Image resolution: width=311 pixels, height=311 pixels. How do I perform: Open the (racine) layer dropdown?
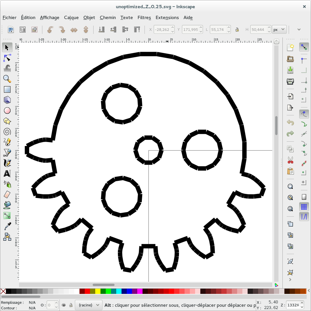(88, 305)
